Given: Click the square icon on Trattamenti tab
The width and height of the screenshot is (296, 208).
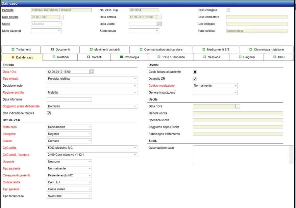Looking at the screenshot, I should coord(13,49).
